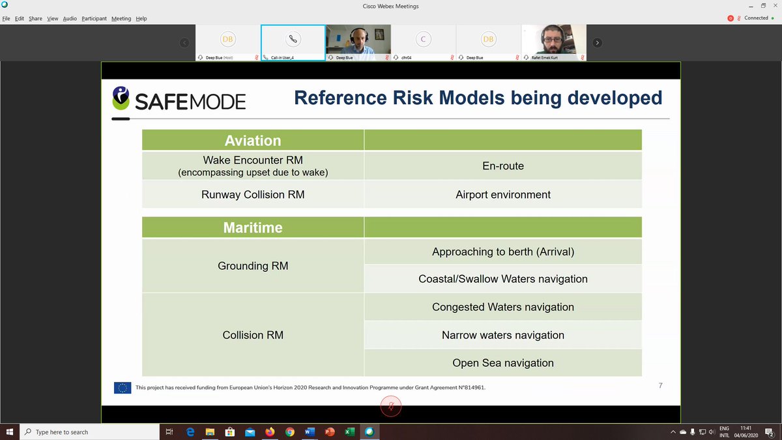
Task: Click the ENG INTL language indicator
Action: tap(724, 432)
